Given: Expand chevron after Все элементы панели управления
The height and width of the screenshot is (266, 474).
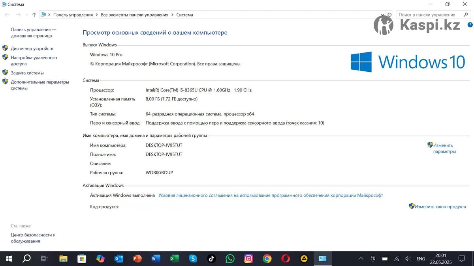Looking at the screenshot, I should tap(172, 15).
